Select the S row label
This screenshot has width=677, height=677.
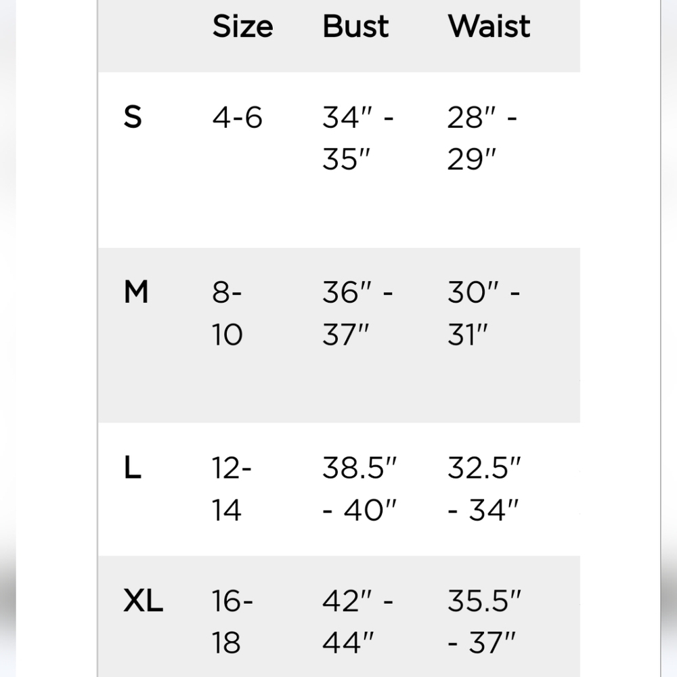click(133, 118)
